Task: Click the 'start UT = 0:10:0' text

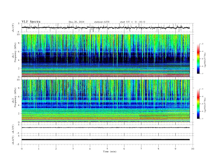Action: click(x=132, y=22)
